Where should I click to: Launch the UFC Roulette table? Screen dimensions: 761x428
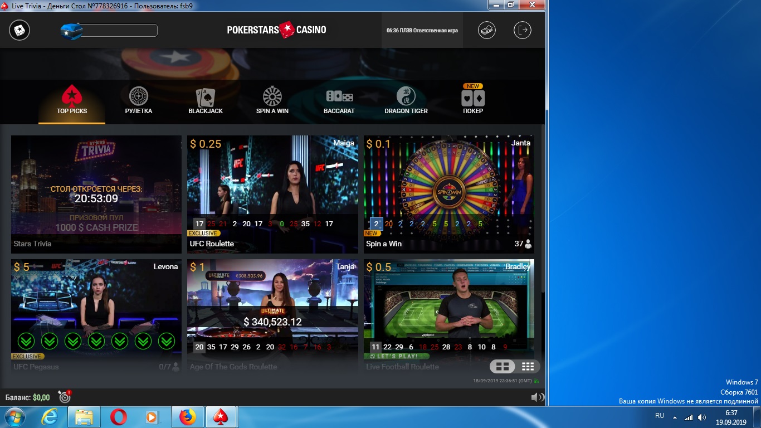[272, 194]
